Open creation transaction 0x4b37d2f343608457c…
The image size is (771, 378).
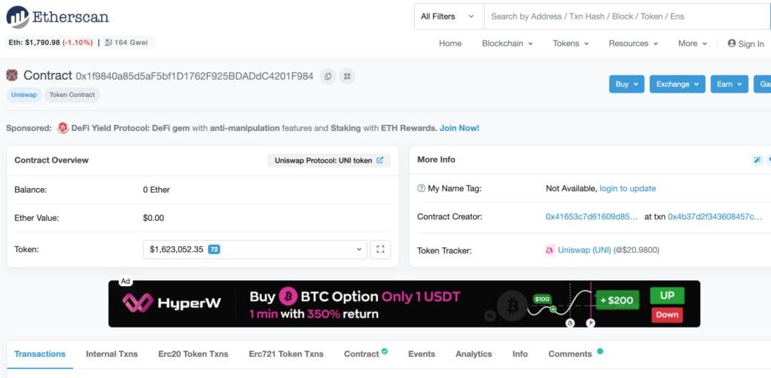coord(715,217)
